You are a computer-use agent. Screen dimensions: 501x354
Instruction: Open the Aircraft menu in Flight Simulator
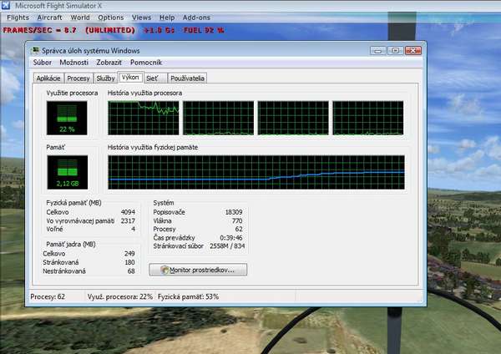[49, 18]
